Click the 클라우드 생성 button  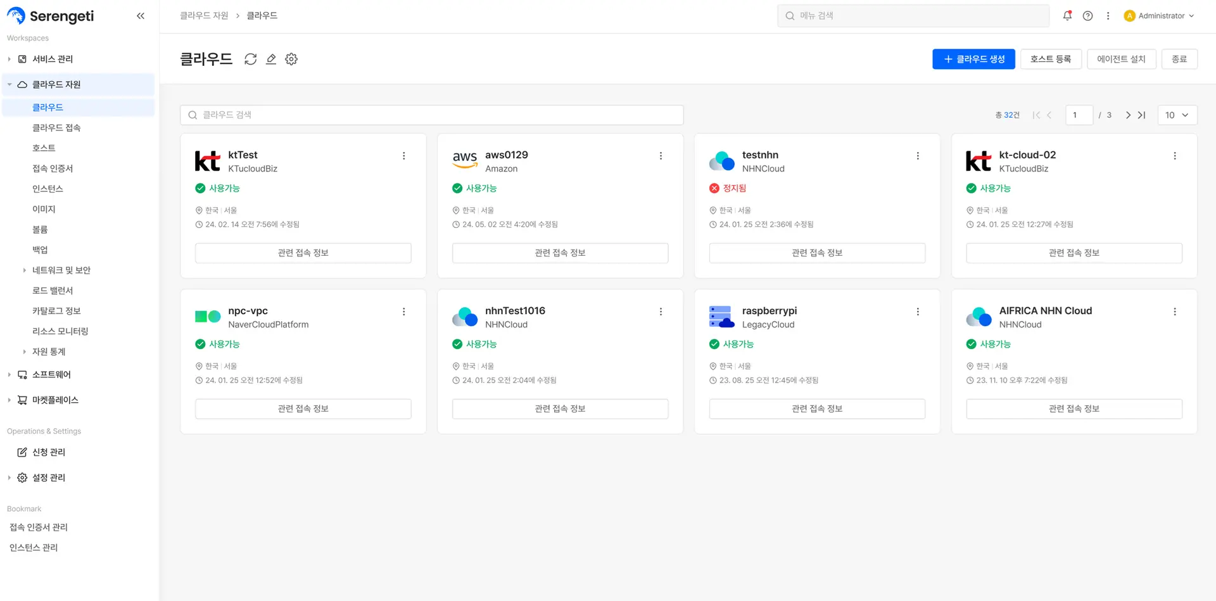tap(973, 59)
